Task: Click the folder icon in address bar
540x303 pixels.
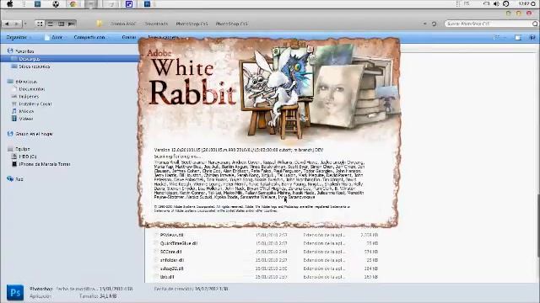Action: (100, 24)
